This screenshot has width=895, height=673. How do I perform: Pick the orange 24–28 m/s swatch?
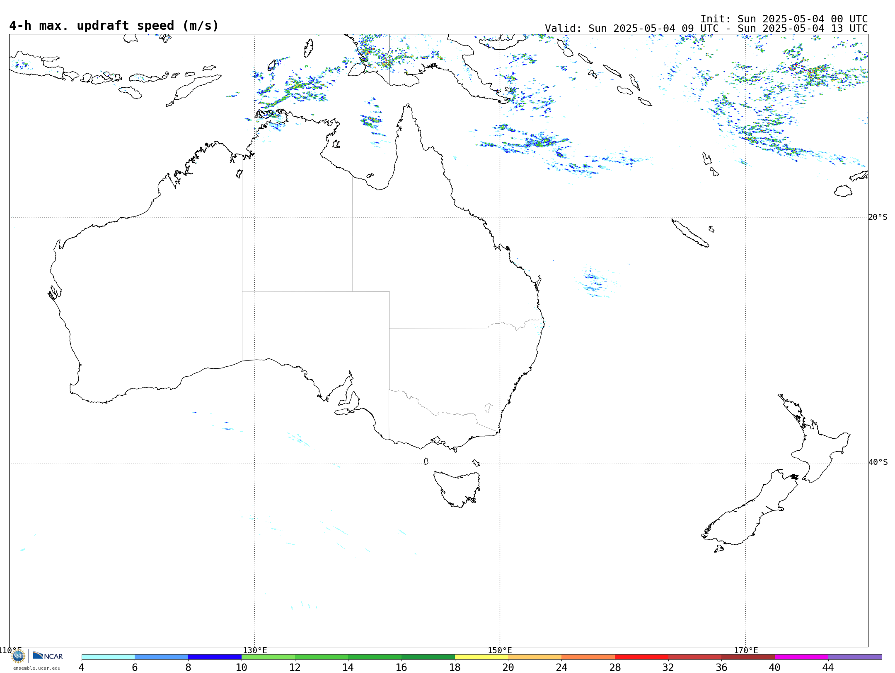point(588,657)
